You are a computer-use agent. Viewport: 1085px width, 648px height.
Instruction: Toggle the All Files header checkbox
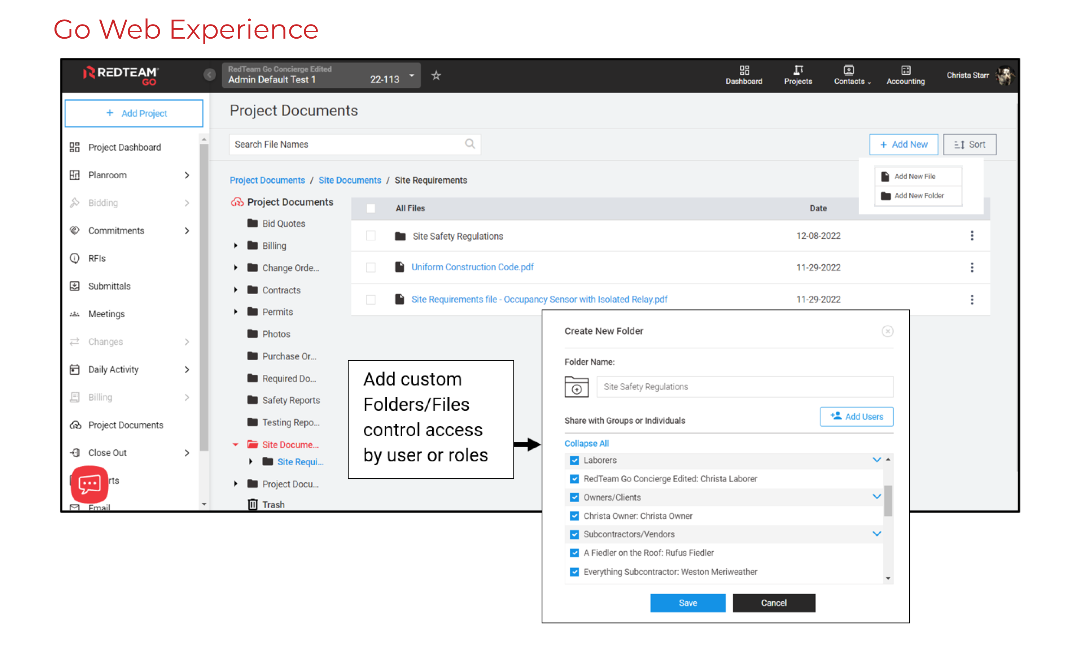coord(371,208)
